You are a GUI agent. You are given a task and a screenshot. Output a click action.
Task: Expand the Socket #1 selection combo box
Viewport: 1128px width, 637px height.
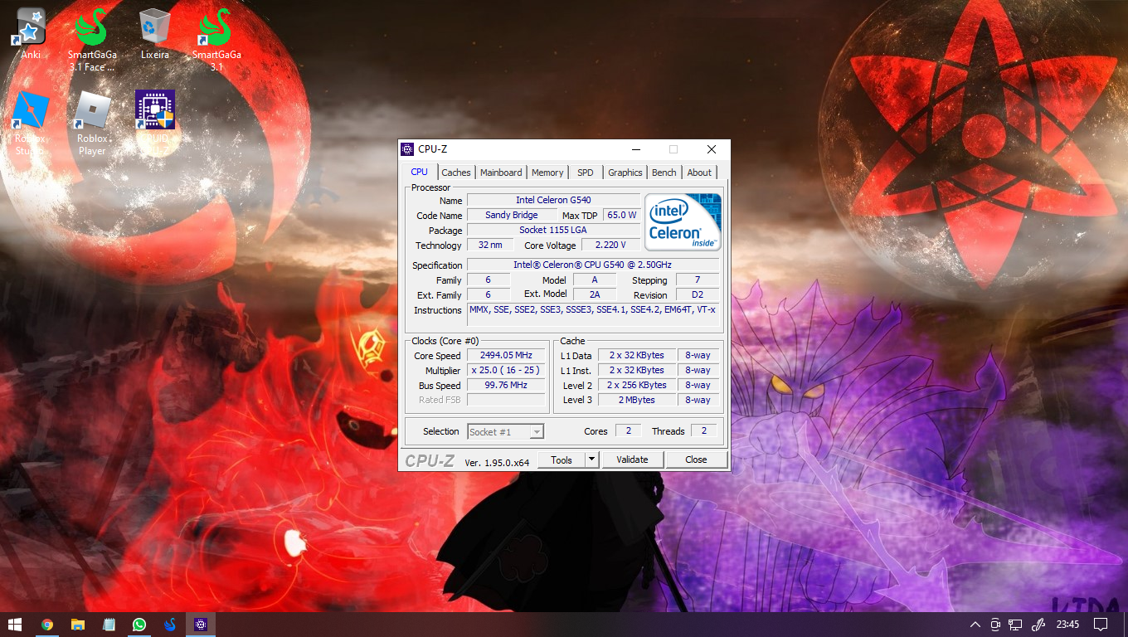[506, 431]
